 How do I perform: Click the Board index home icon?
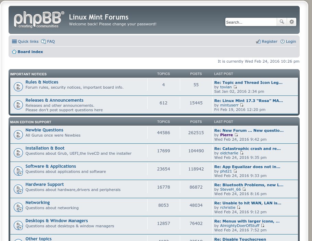(14, 52)
